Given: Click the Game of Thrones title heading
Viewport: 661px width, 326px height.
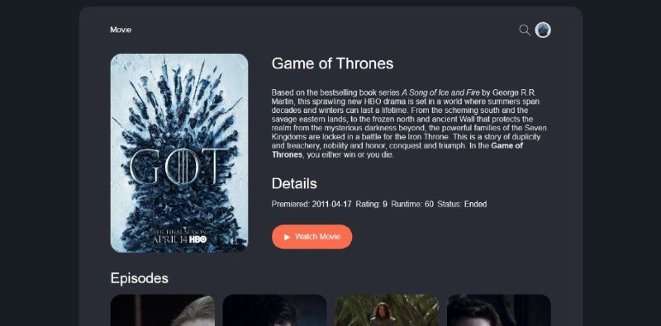Looking at the screenshot, I should tap(333, 64).
